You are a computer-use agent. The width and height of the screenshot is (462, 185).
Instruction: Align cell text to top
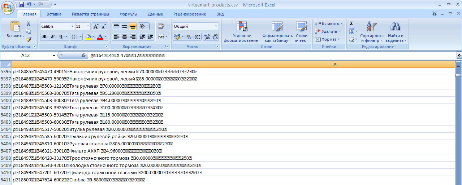[116, 26]
